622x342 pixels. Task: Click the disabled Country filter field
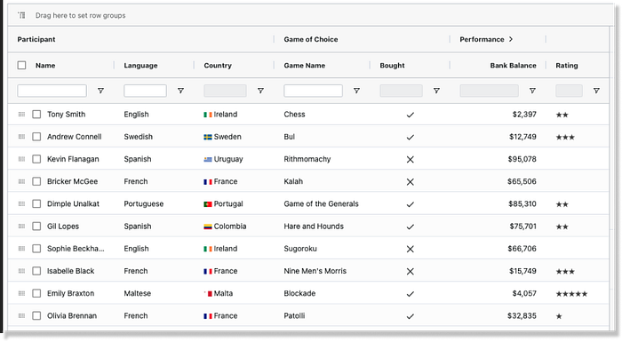tap(225, 91)
